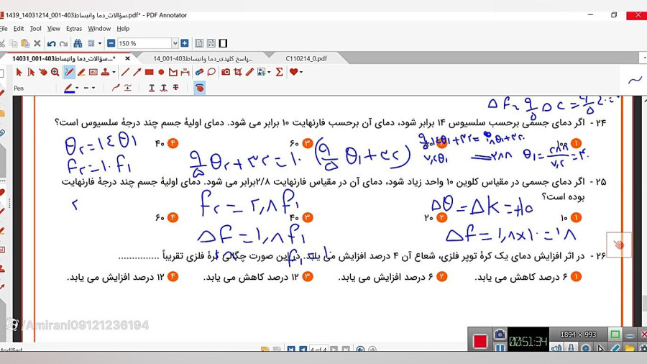Select the Rectangle shape tool

(150, 72)
